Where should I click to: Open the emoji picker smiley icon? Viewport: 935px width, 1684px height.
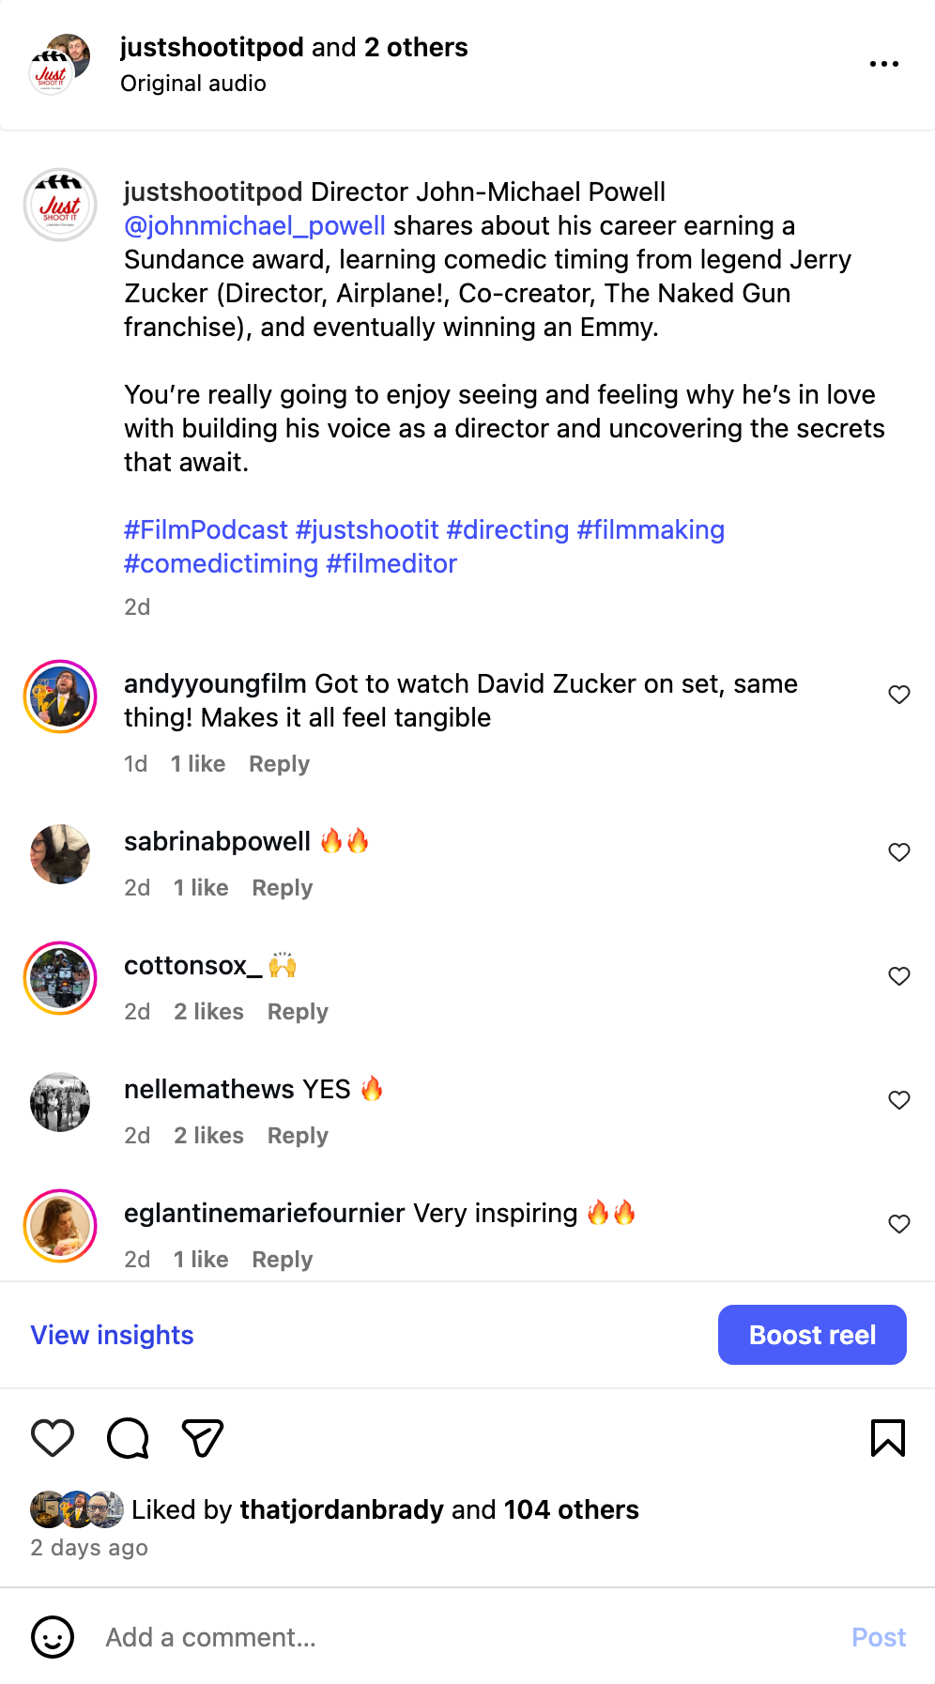click(53, 1637)
